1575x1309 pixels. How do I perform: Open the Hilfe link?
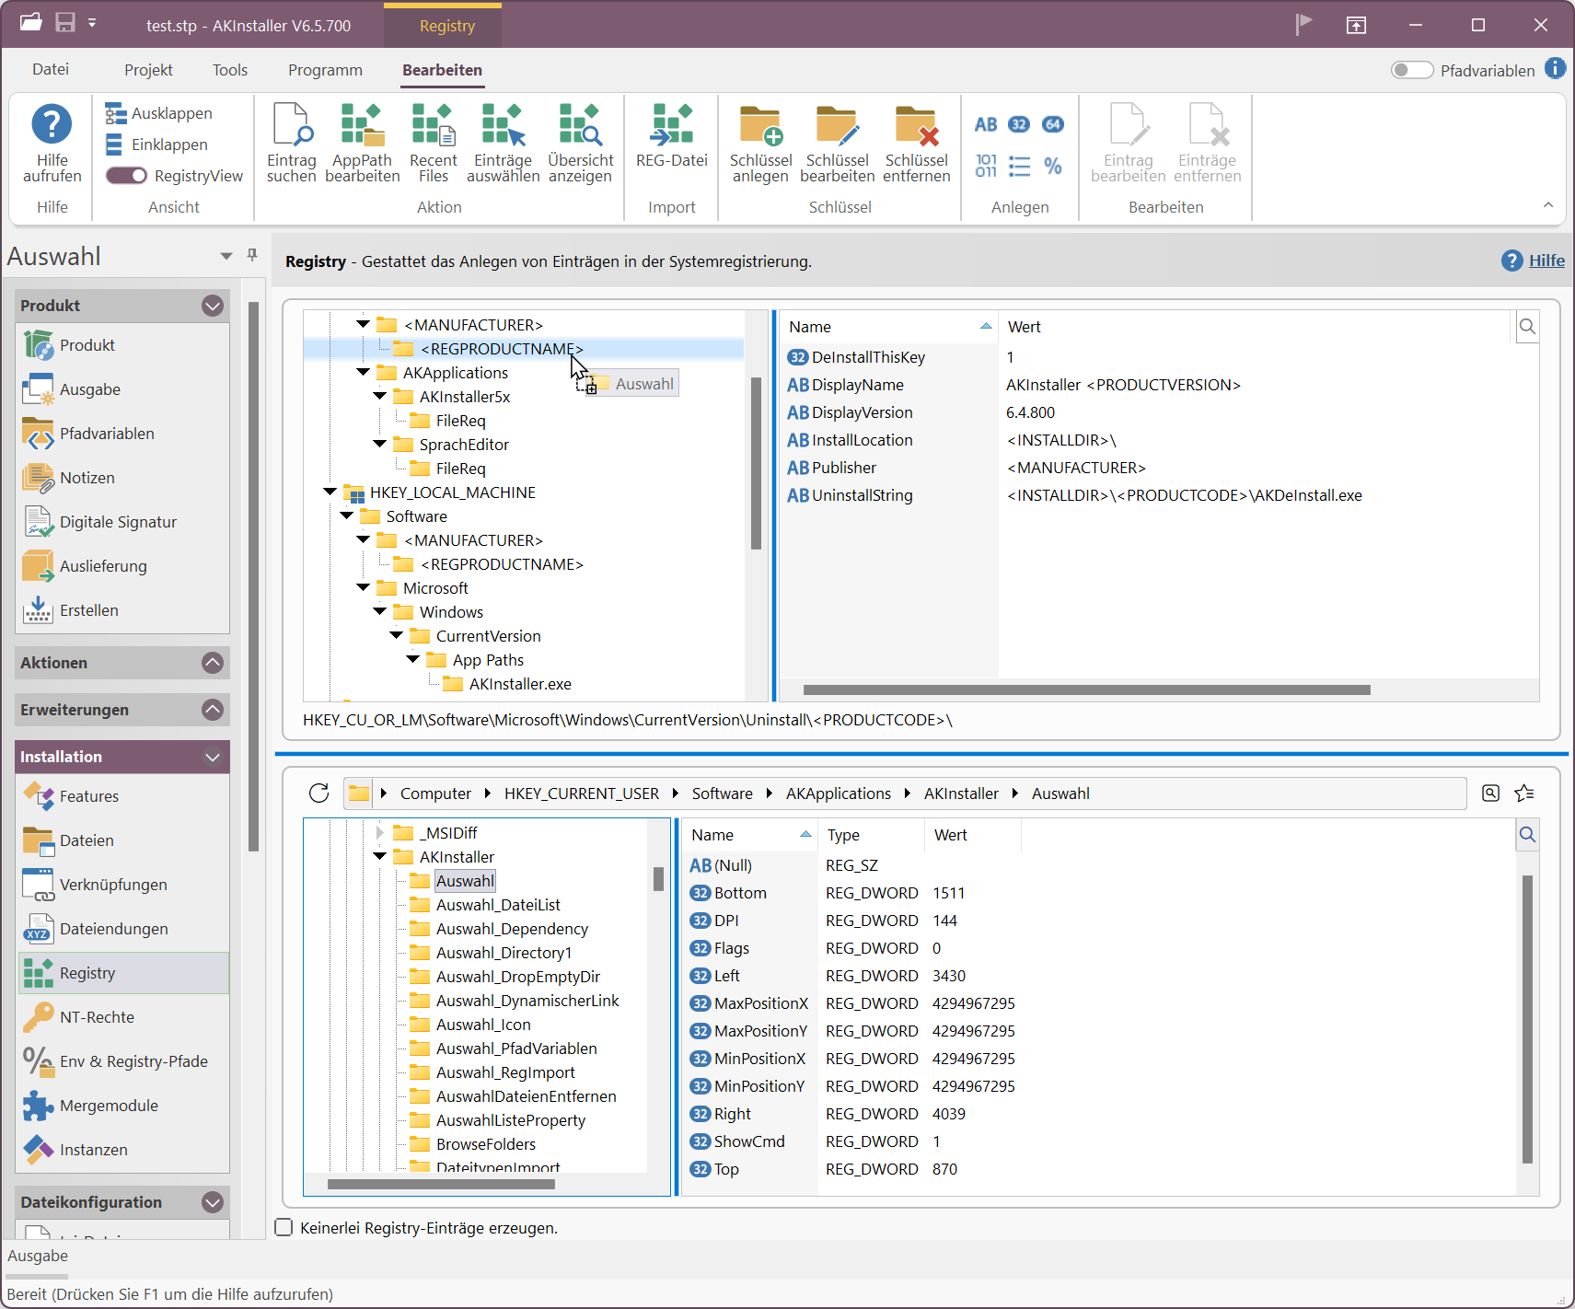1546,261
